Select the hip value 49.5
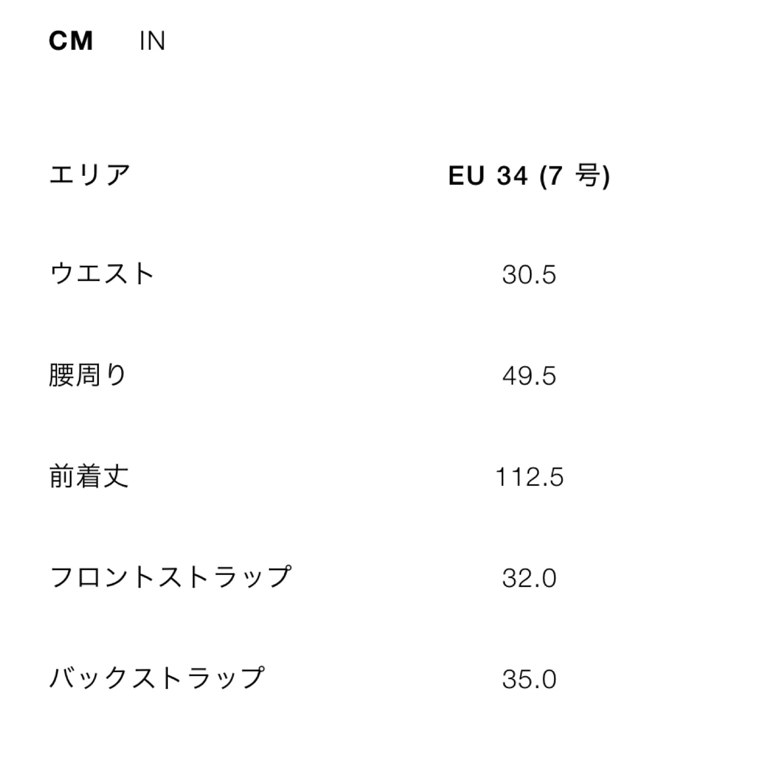762x758 pixels. [529, 376]
